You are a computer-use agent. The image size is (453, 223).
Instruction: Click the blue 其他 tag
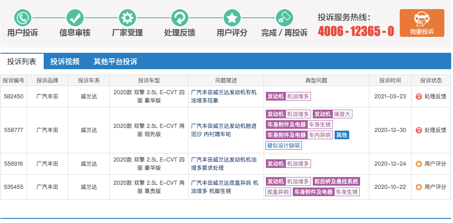[342, 135]
